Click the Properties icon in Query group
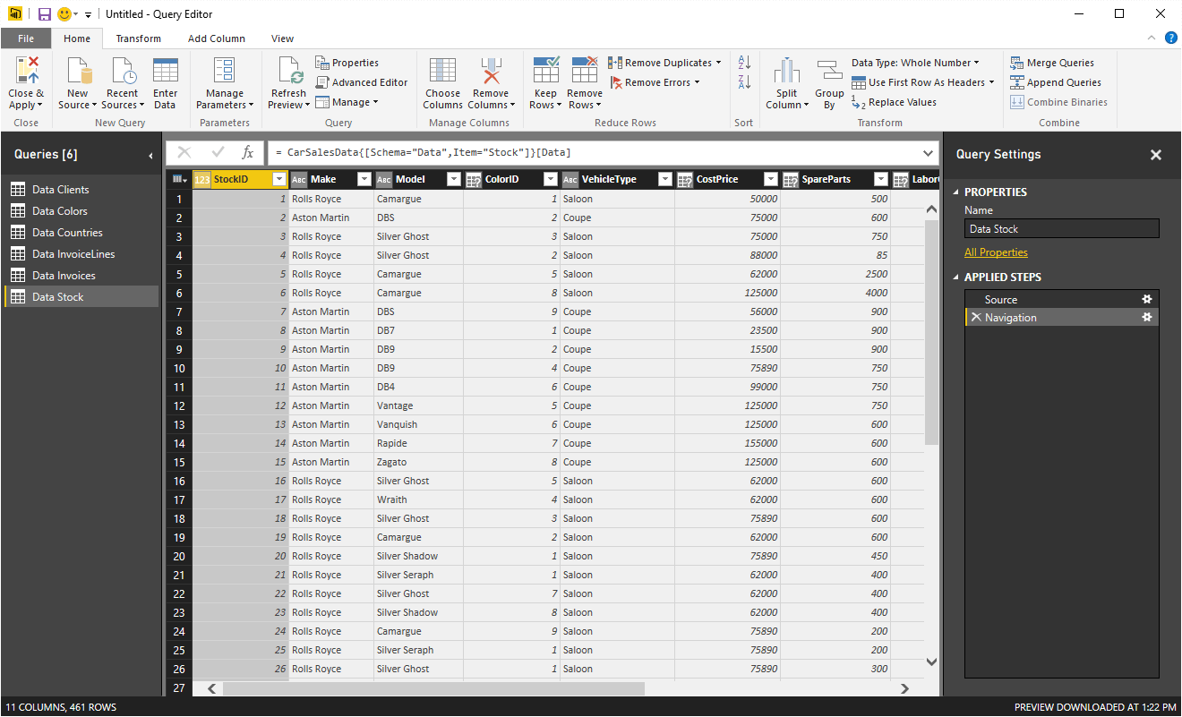1182x717 pixels. tap(323, 63)
